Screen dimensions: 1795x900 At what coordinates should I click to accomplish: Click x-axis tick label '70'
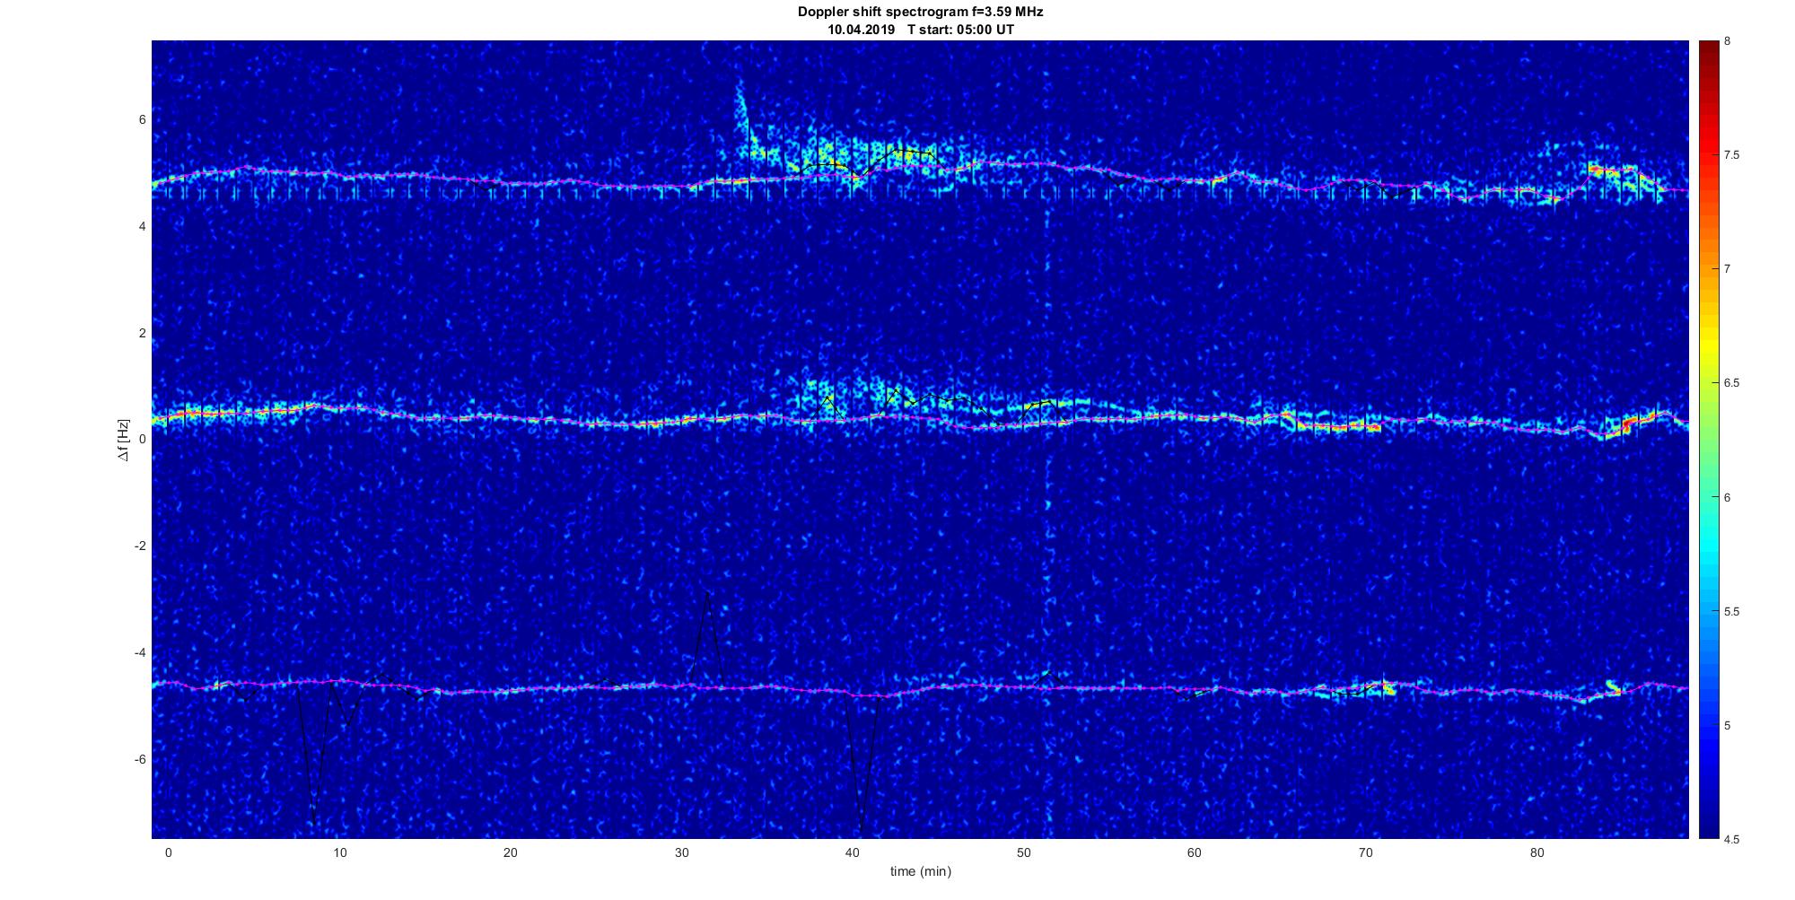point(1366,853)
